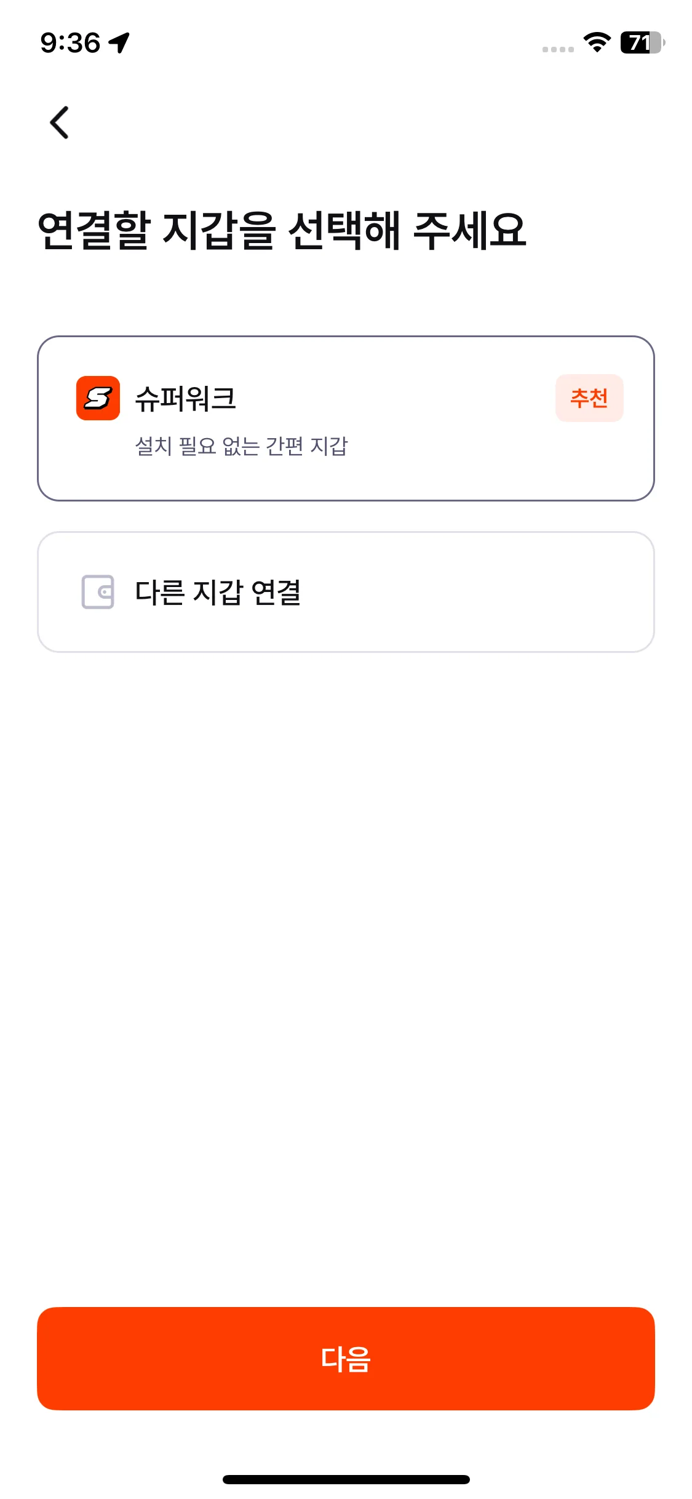
Task: Tap the back chevron arrow
Action: [x=59, y=122]
